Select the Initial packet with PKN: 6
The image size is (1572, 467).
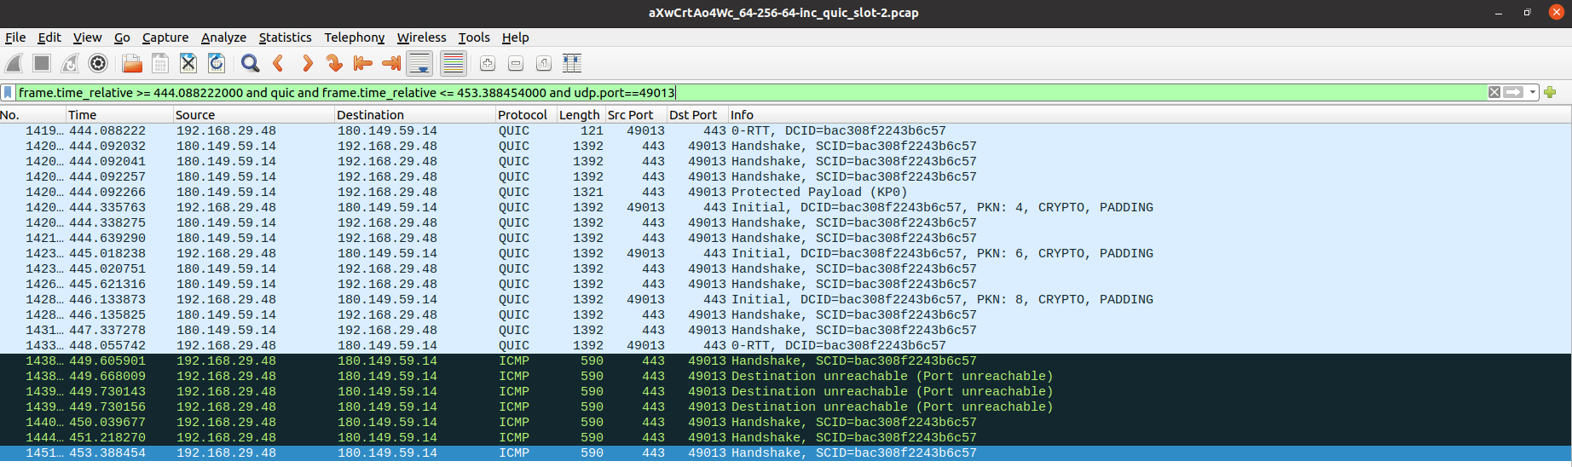[x=785, y=254]
